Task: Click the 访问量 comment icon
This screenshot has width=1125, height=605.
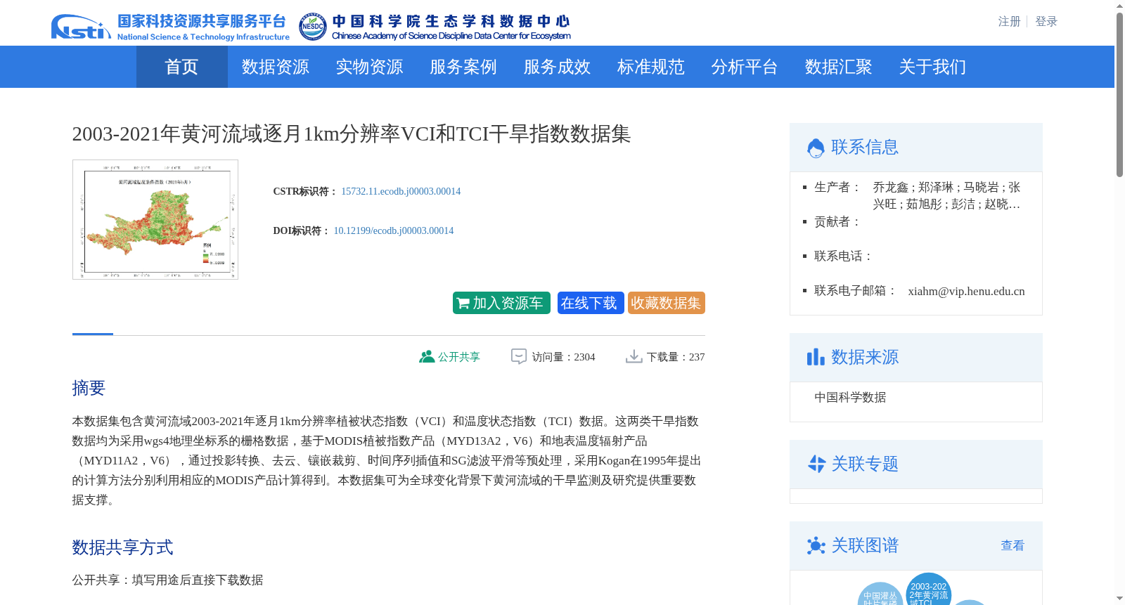Action: click(x=518, y=357)
